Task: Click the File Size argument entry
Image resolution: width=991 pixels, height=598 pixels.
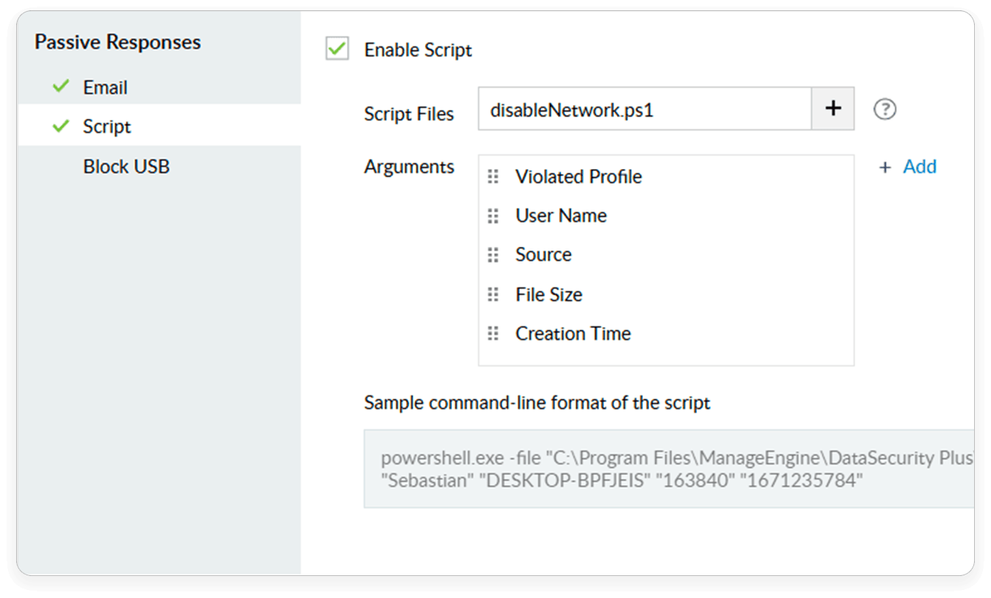Action: (549, 295)
